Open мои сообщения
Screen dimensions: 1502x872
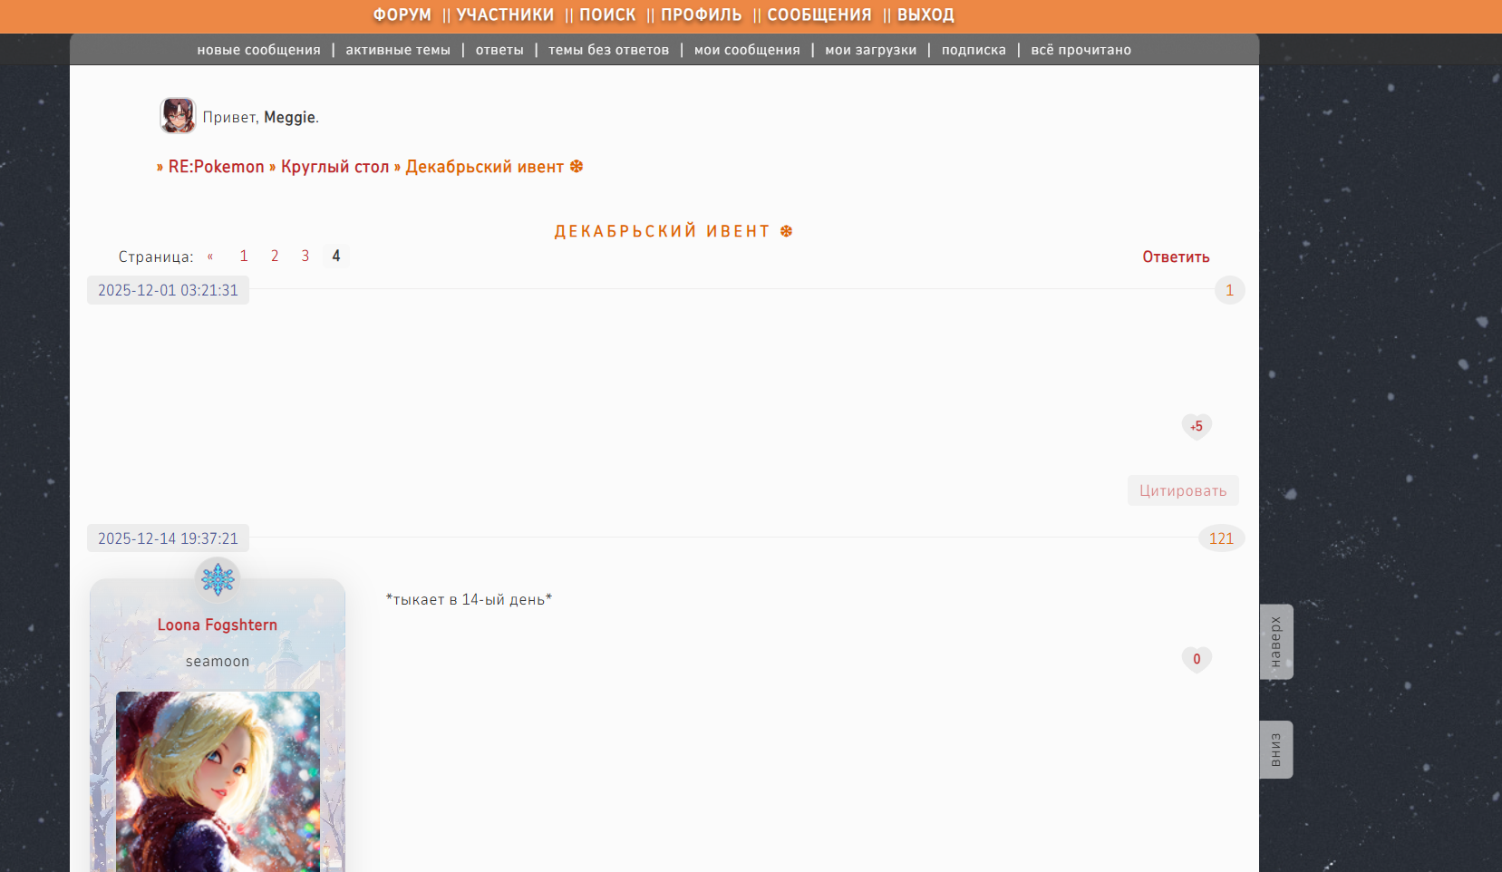click(x=747, y=50)
